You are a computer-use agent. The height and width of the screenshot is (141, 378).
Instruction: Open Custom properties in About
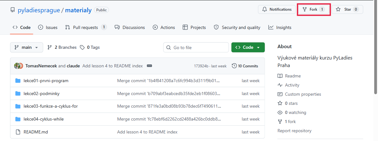[299, 94]
